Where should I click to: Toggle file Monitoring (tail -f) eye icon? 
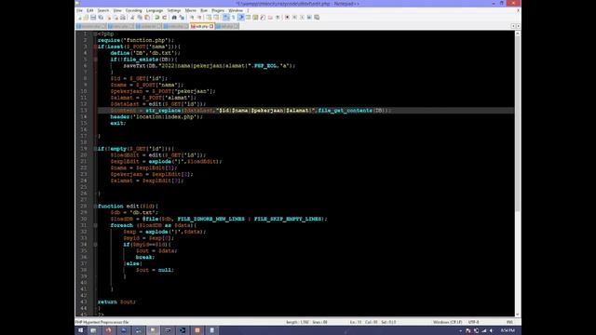tap(278, 18)
